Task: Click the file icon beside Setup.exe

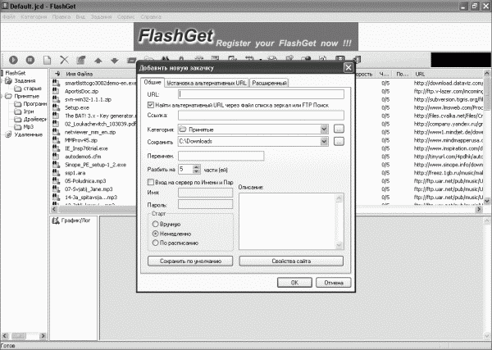Action: (x=56, y=107)
